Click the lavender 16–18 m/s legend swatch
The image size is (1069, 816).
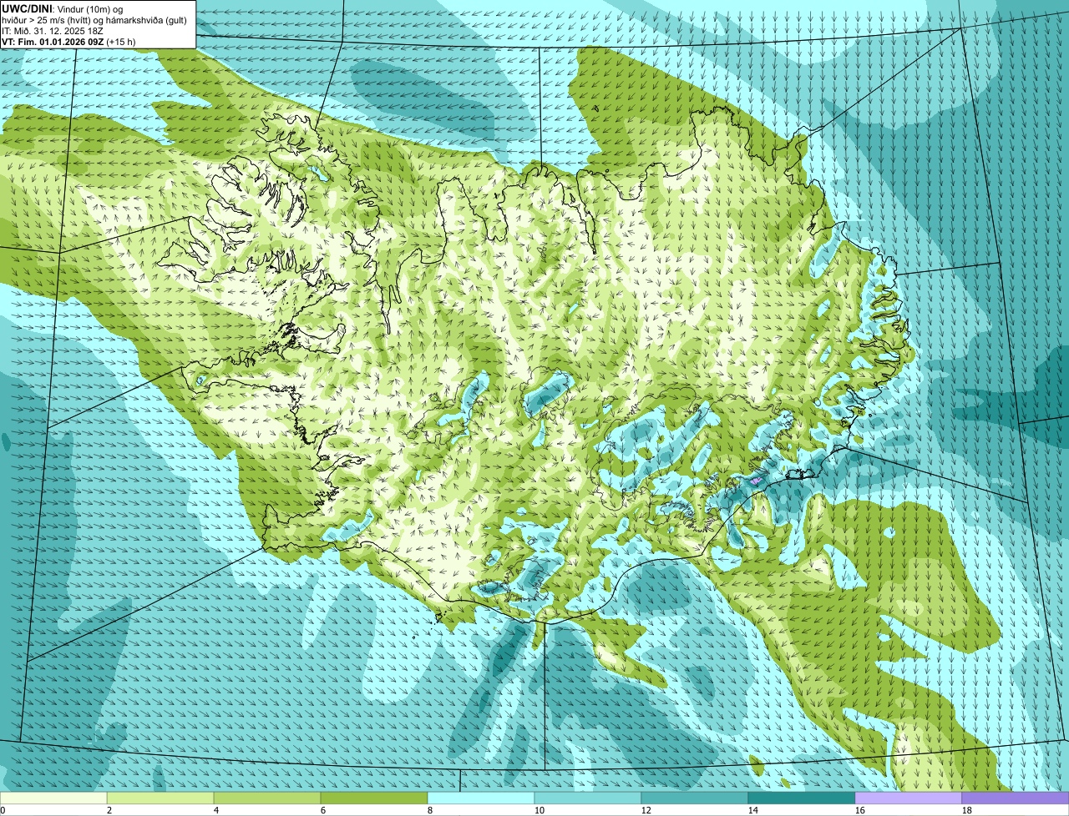point(909,798)
